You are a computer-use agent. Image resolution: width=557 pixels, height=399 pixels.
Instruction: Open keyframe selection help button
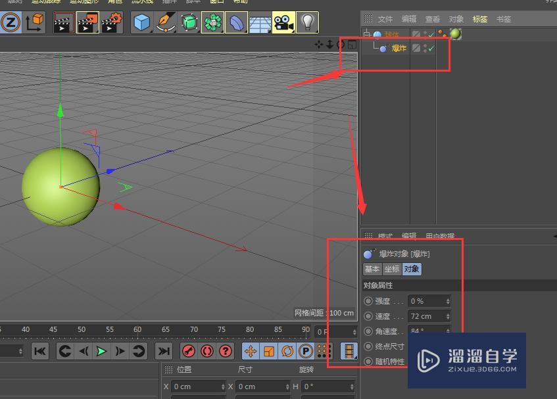pos(225,352)
